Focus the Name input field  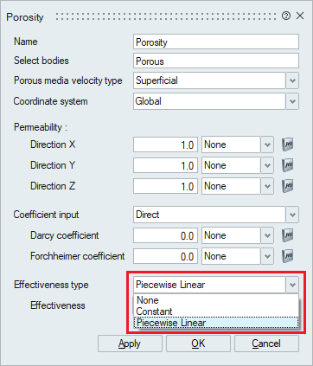coord(216,42)
